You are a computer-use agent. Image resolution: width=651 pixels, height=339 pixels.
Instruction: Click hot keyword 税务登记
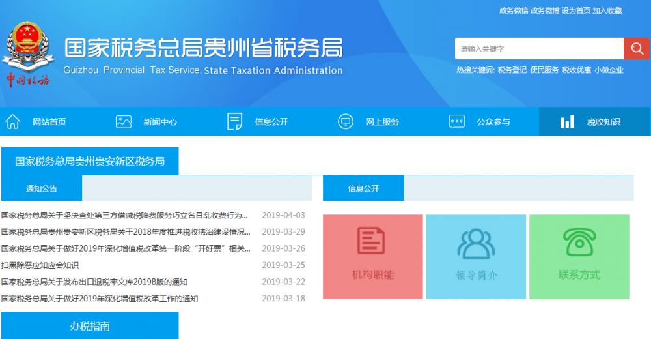click(512, 70)
